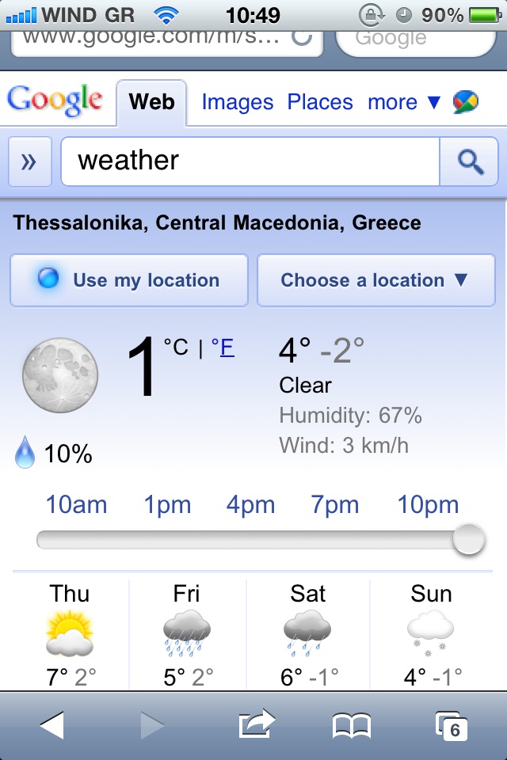Expand the double-chevron button beside search
The image size is (507, 760).
click(x=30, y=162)
